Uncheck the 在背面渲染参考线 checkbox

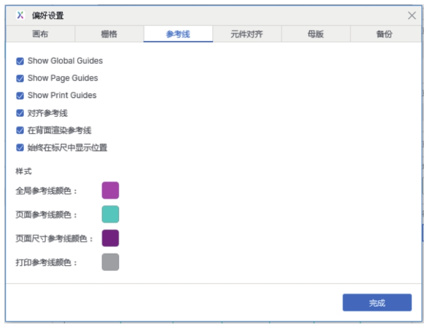tap(20, 130)
